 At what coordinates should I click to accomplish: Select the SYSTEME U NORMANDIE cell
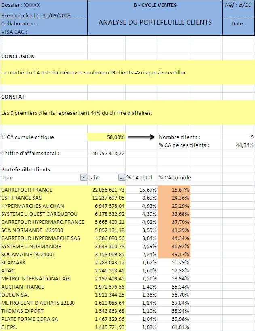click(x=44, y=247)
